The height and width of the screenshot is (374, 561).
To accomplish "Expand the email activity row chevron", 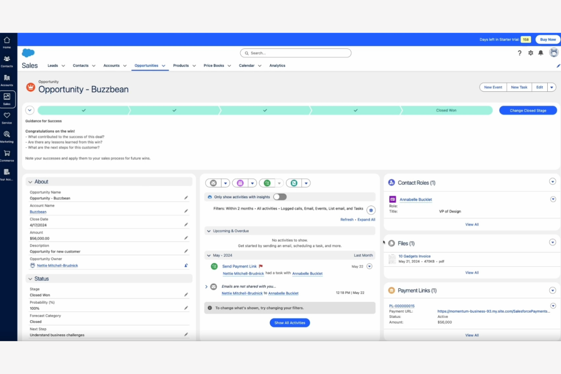I will click(206, 287).
